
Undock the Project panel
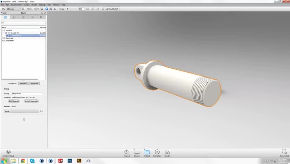[42, 13]
